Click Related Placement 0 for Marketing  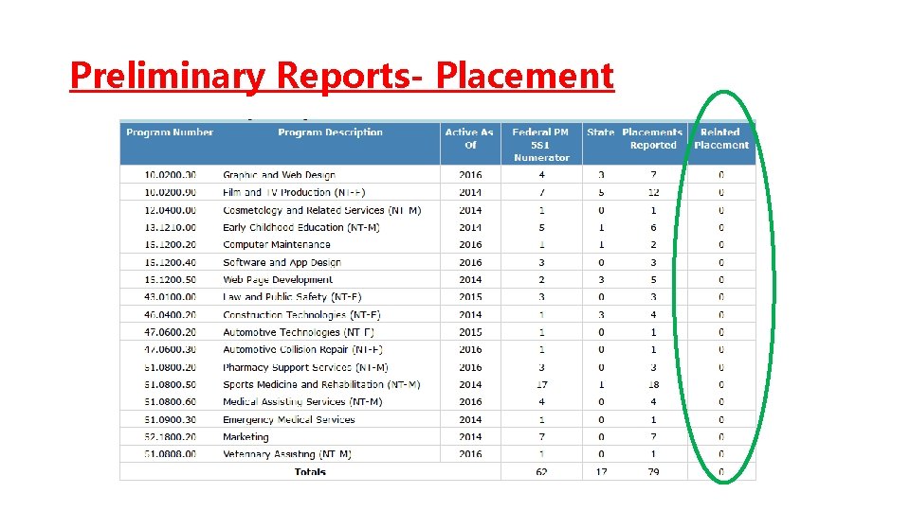click(721, 437)
